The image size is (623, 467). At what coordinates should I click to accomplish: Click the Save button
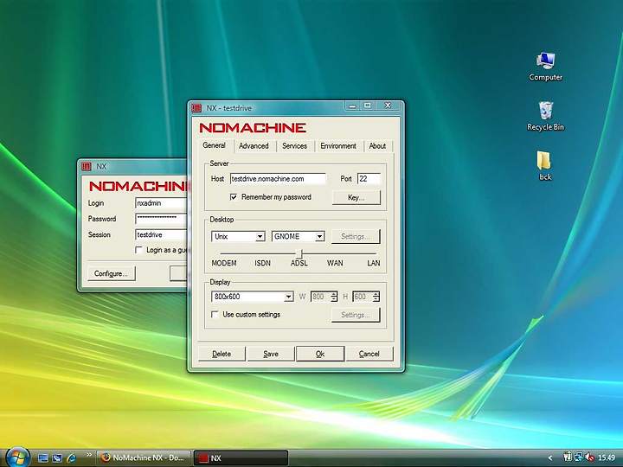click(271, 354)
